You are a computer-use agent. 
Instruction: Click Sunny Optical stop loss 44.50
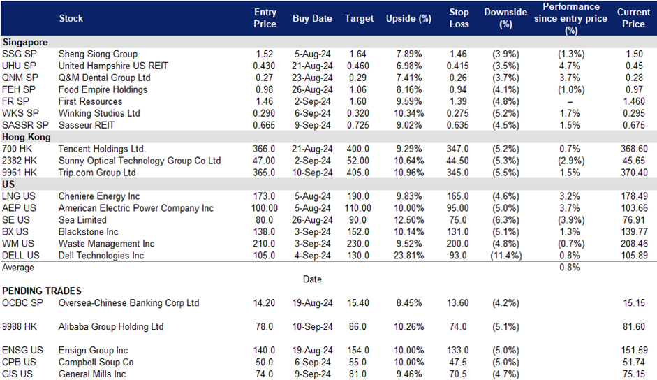457,161
